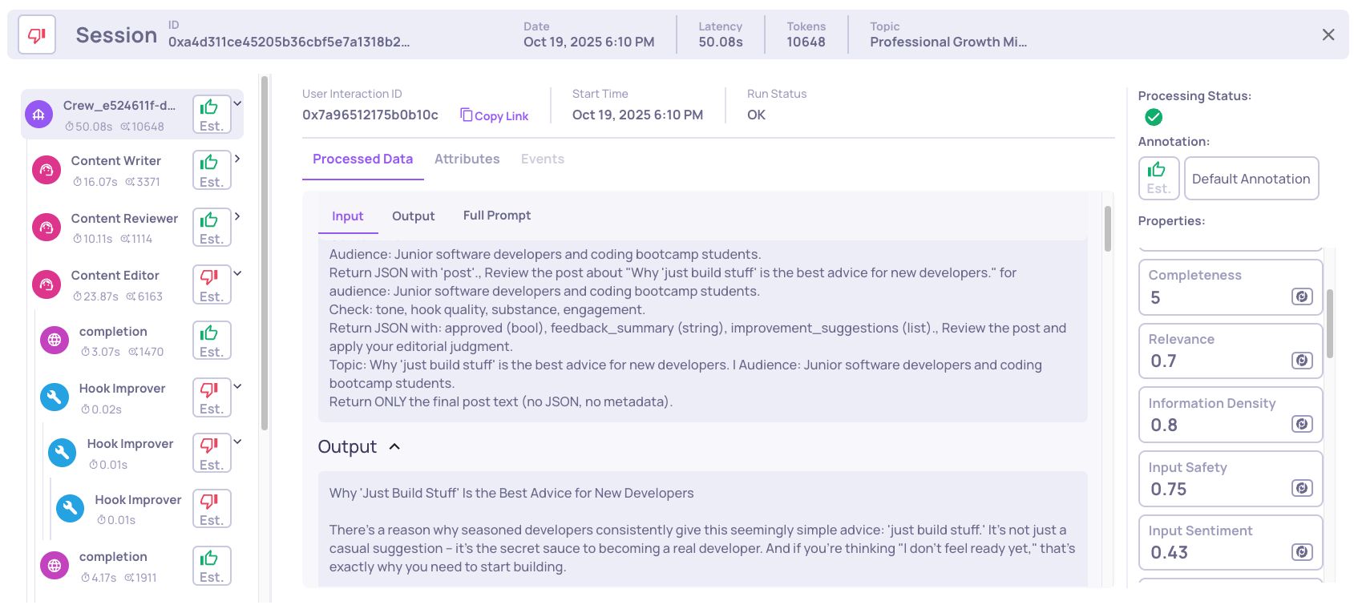Click the Relevance 0.7 property card

click(x=1231, y=351)
